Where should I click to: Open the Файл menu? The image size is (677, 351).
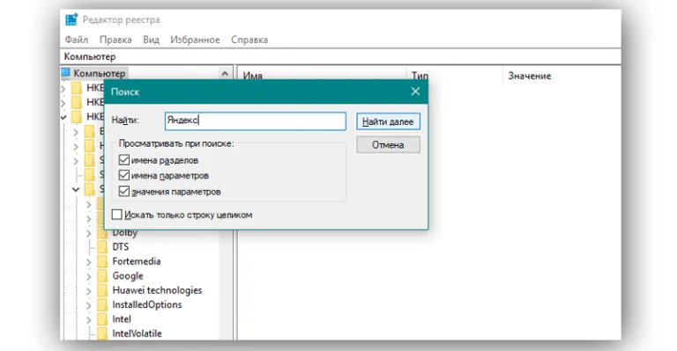pyautogui.click(x=77, y=40)
